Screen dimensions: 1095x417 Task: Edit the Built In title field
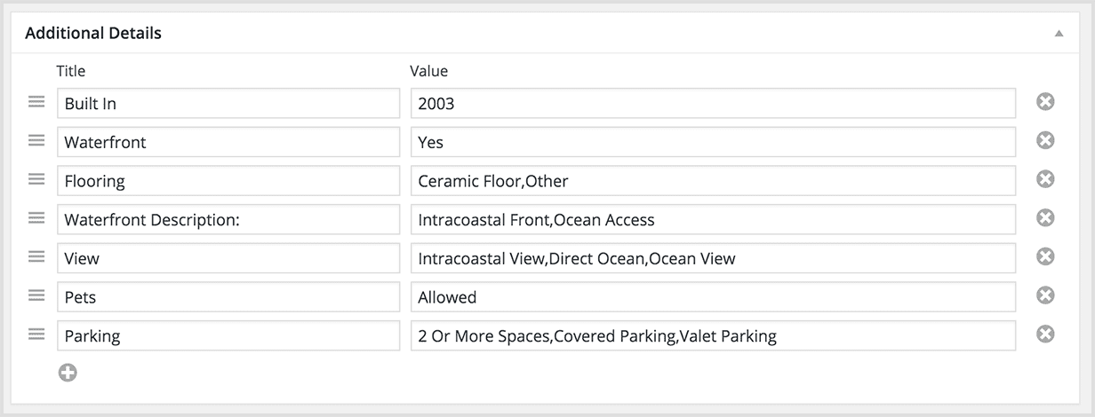[x=228, y=103]
